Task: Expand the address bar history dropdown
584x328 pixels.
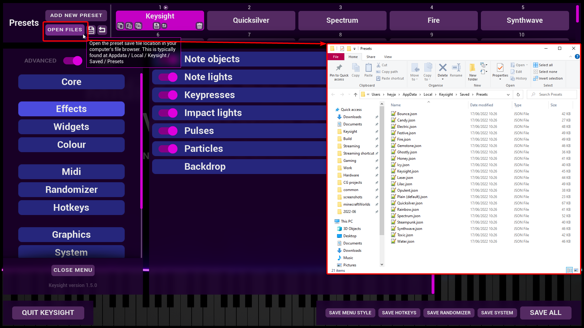Action: point(508,94)
